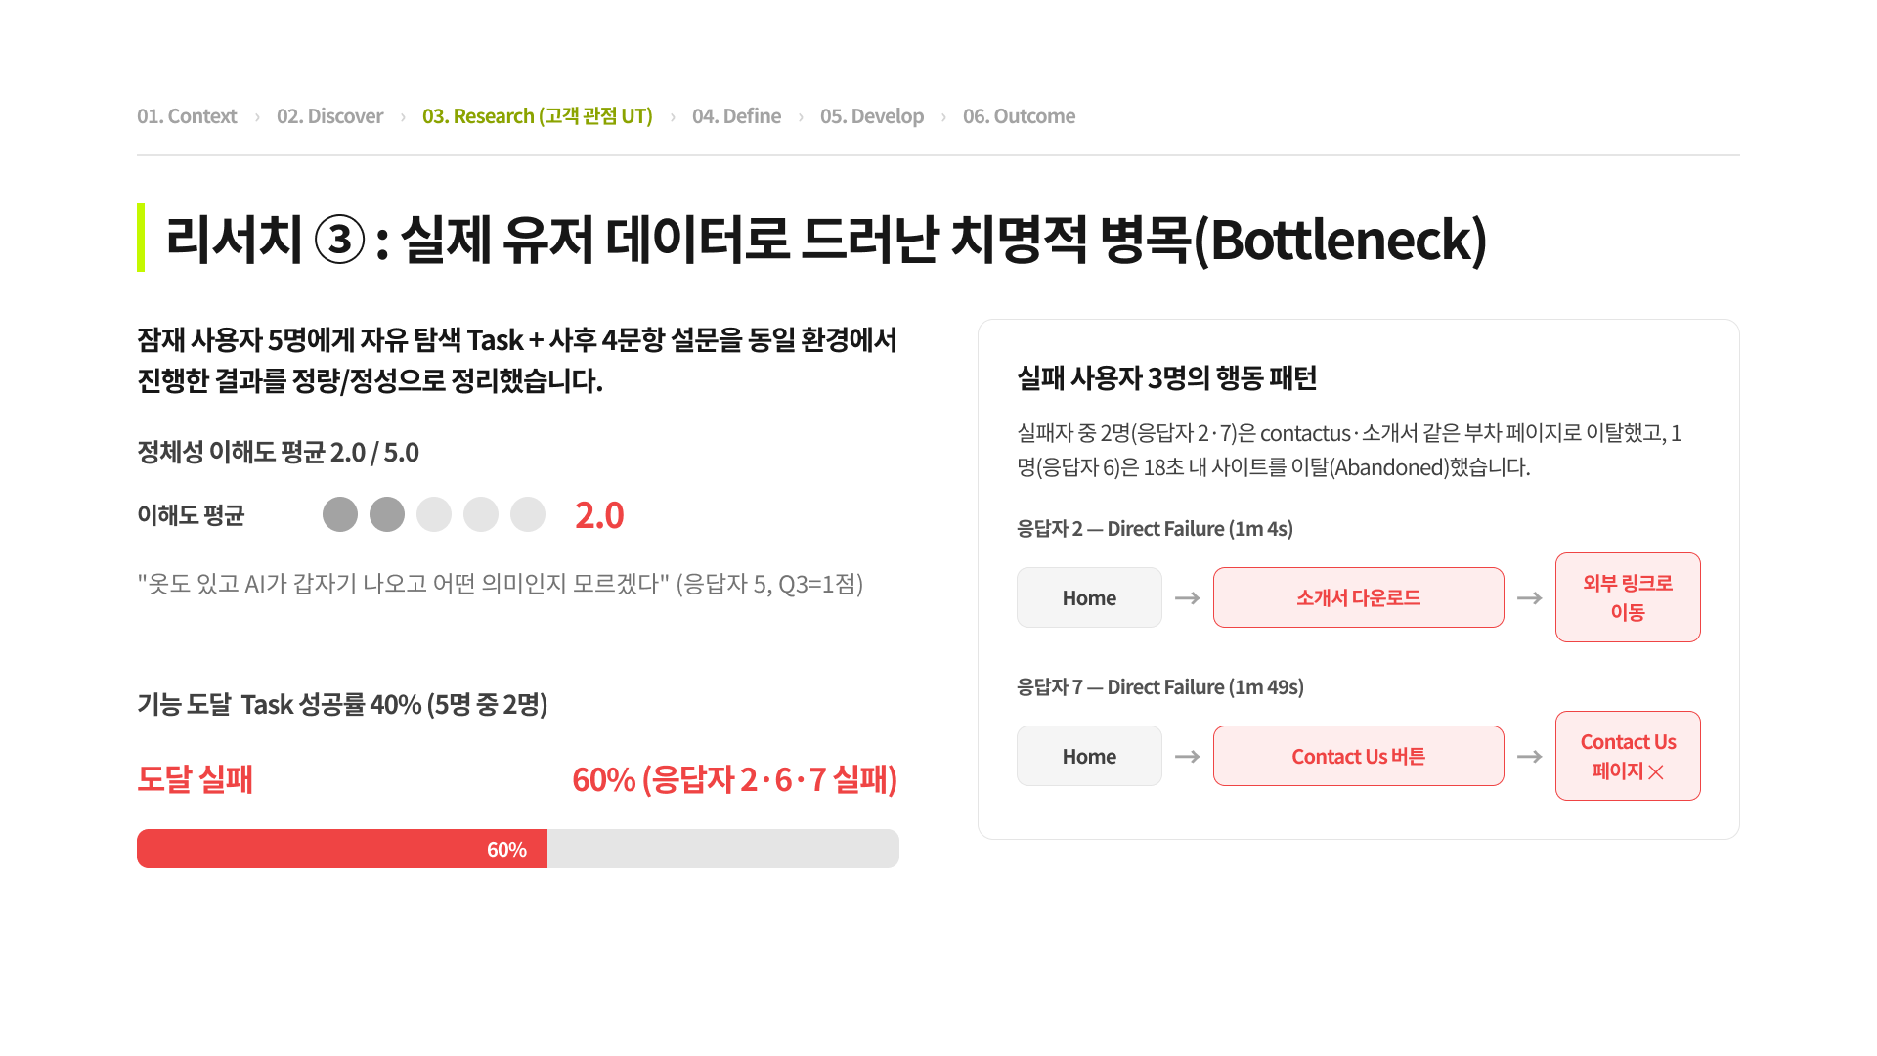Click arrow after Contact Us 버튼 box
This screenshot has height=1056, width=1877.
(x=1530, y=756)
